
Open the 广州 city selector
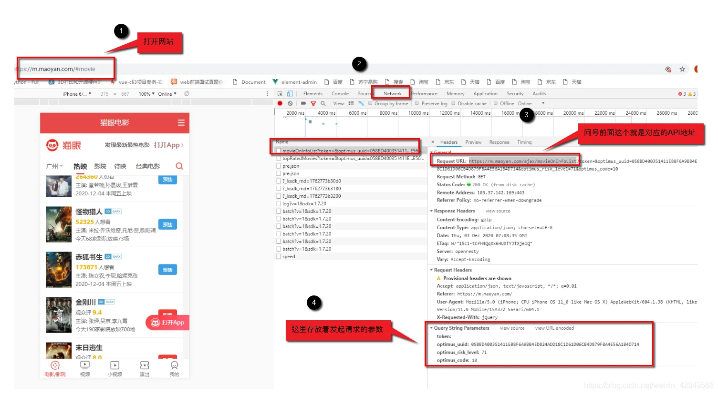54,166
